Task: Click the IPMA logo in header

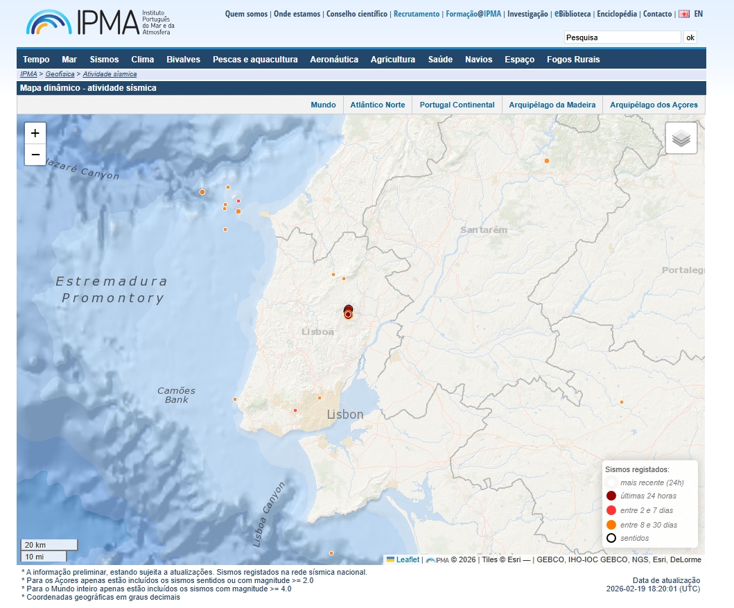Action: tap(101, 23)
